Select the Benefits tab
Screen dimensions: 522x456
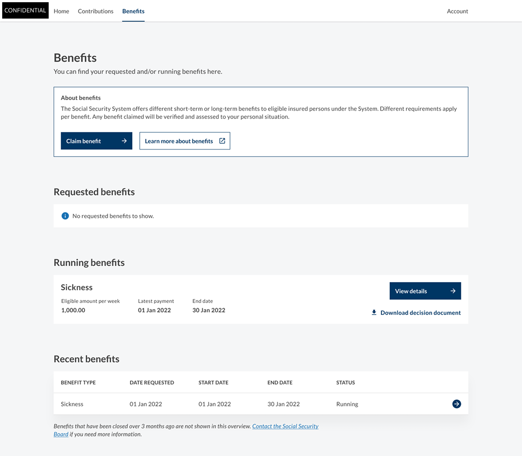point(133,11)
